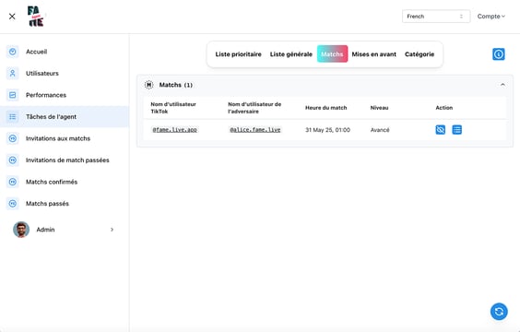
Task: Click the Heure du match column header
Action: tap(326, 108)
